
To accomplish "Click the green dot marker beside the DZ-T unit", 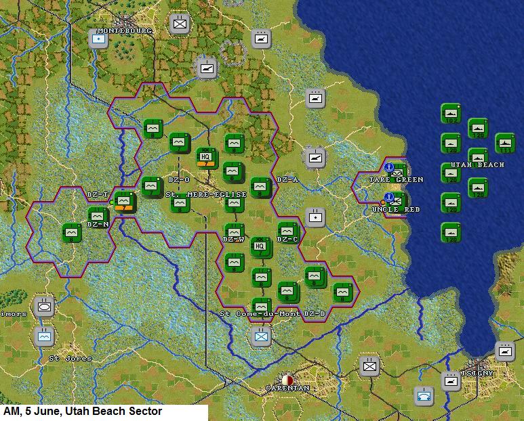I will coord(111,202).
